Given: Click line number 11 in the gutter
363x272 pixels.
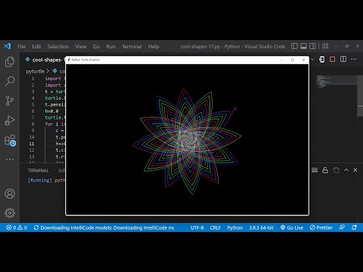Looking at the screenshot, I should (32, 144).
